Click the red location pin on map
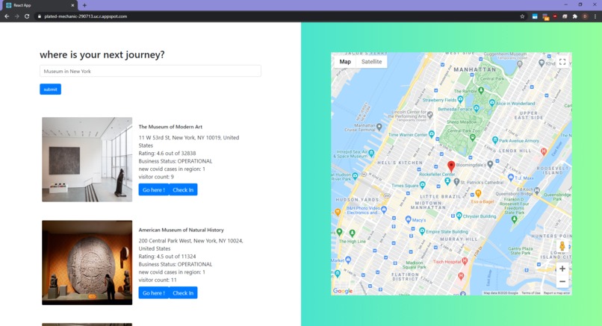Screen dimensions: 602x326 click(451, 166)
